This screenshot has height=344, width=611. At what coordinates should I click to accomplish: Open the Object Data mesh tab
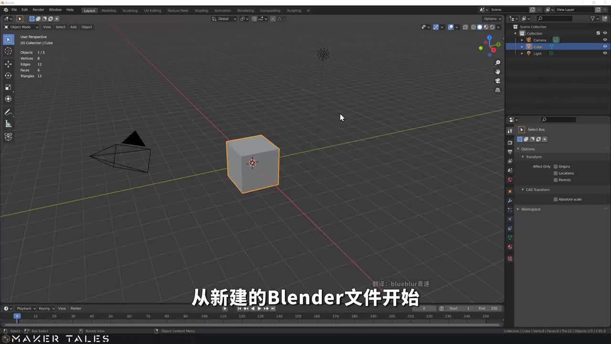510,237
